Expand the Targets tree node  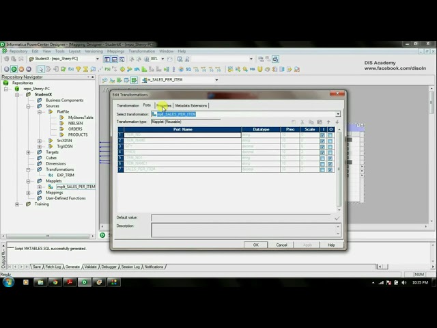coord(28,152)
